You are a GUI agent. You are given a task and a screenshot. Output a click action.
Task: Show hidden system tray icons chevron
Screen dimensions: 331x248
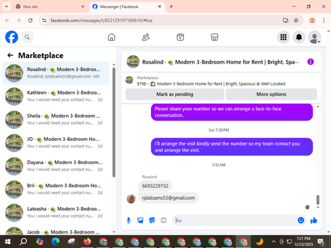click(273, 242)
